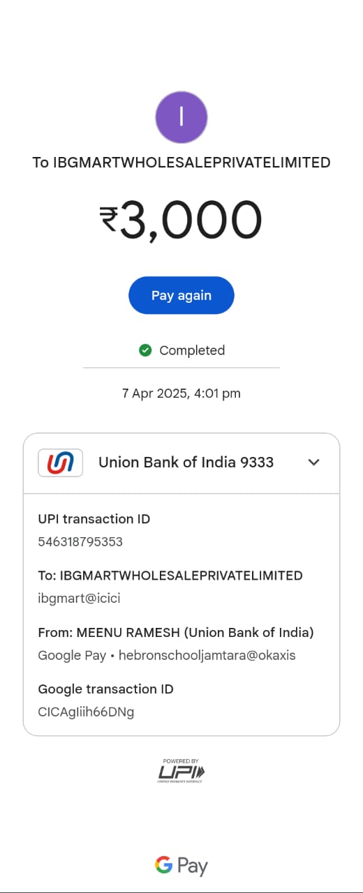Click the UPI transaction ID label
Screen dimensions: 363x893
tap(94, 519)
